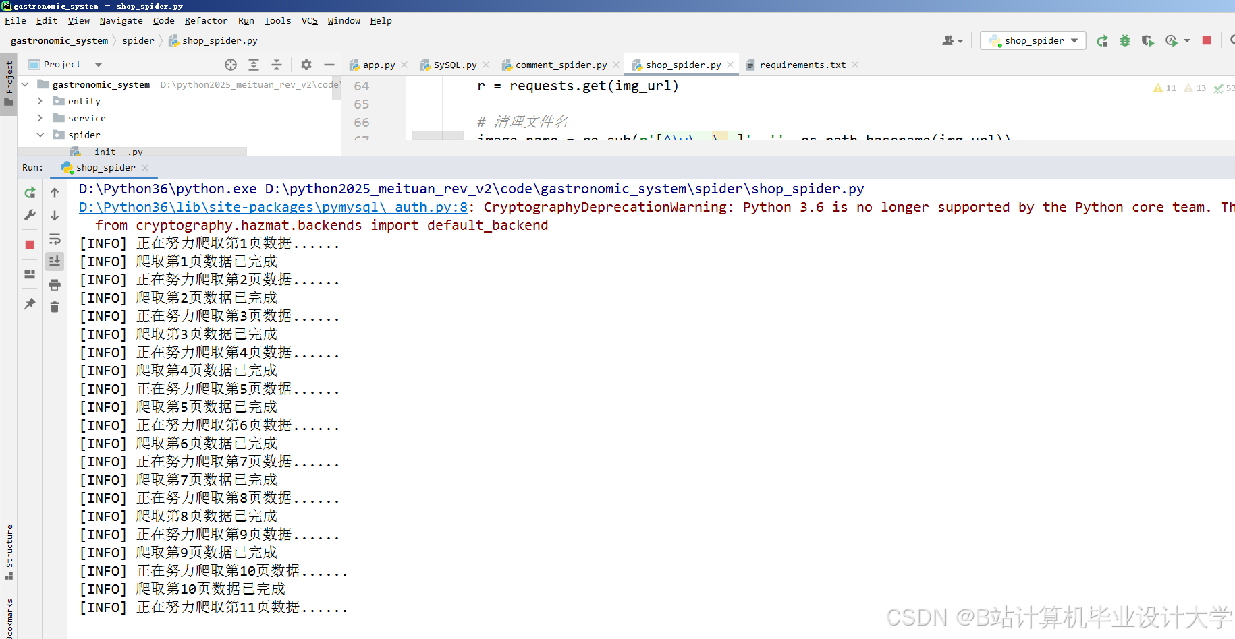Click spider breadcrumb in navigation bar
The width and height of the screenshot is (1235, 639).
pos(138,40)
